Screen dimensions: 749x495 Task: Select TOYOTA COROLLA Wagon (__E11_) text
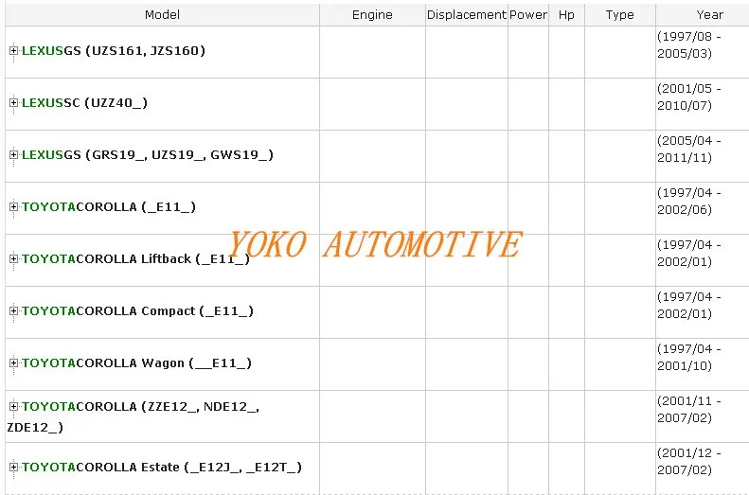136,362
